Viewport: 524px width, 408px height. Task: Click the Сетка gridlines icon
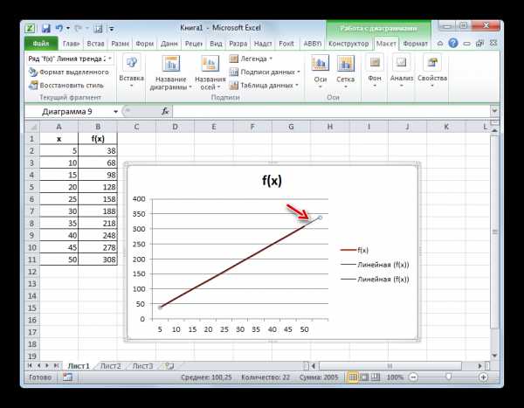click(x=345, y=63)
